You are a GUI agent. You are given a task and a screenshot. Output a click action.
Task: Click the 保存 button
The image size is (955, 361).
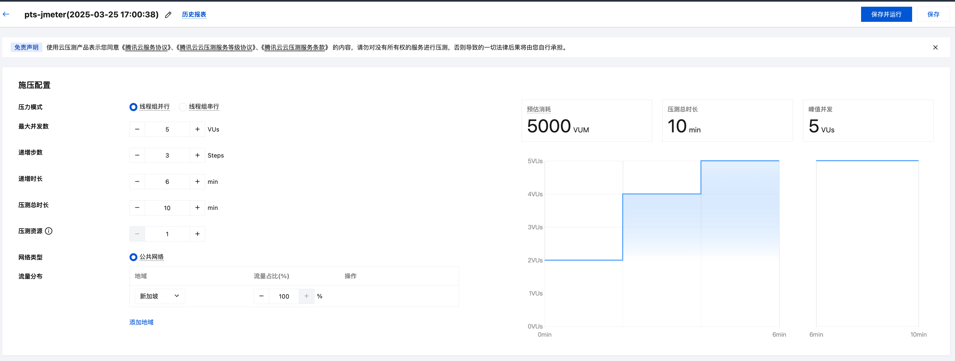(x=933, y=15)
